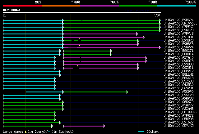Open the UniRef100_B6SVH1 label
This screenshot has width=199, height=134.
[178, 88]
